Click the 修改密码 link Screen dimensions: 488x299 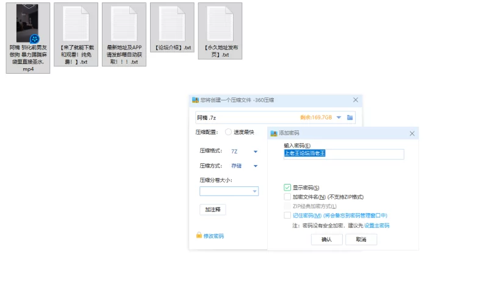213,236
